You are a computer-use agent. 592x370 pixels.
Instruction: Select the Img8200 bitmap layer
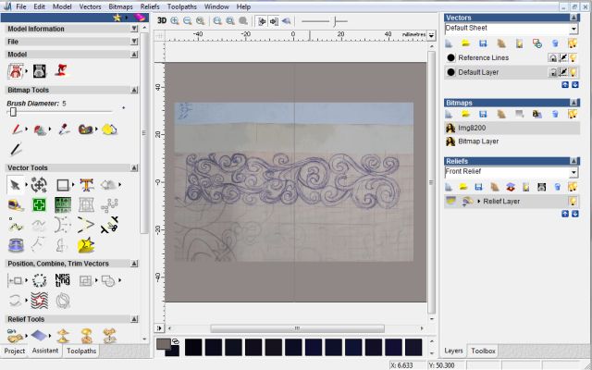[473, 128]
